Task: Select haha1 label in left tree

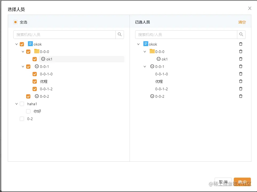Action: coord(32,104)
